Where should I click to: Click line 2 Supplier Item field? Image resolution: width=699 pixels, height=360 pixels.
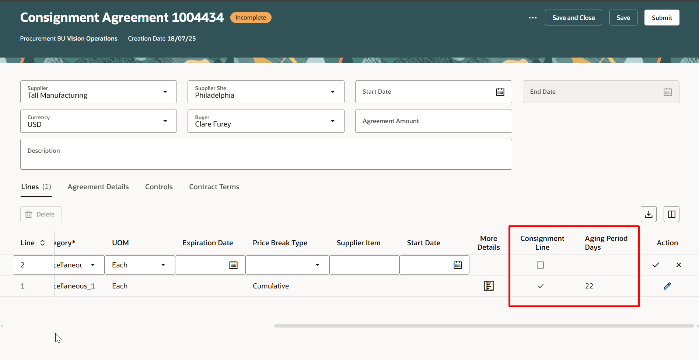364,265
